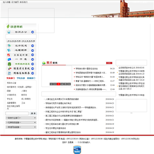Open the 环境工程系 第二课堂 news article
This screenshot has width=154, height=154.
[x=64, y=112]
